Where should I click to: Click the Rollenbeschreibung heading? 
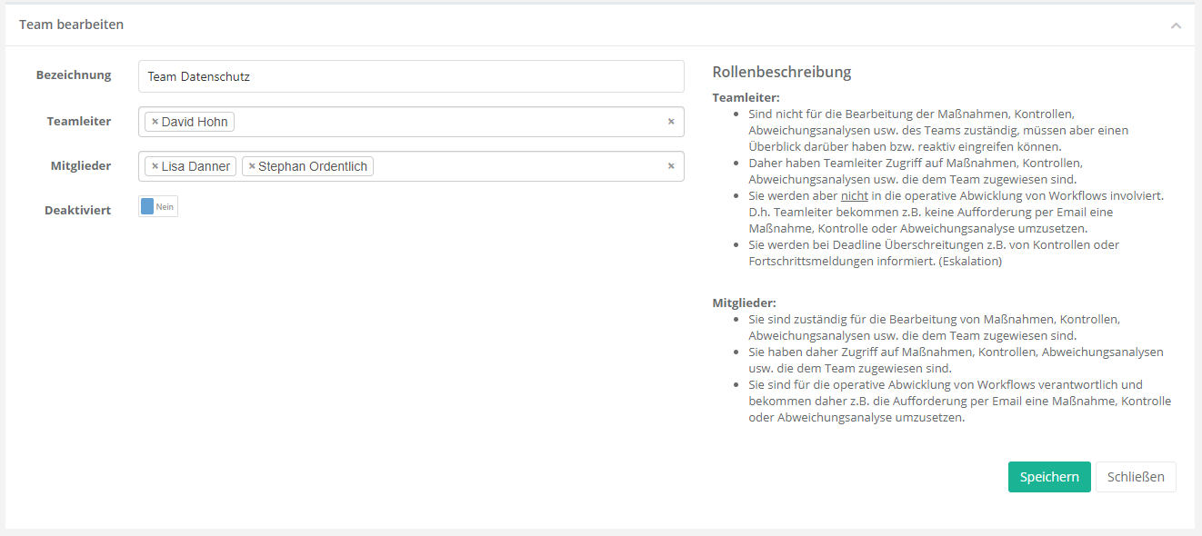tap(781, 72)
